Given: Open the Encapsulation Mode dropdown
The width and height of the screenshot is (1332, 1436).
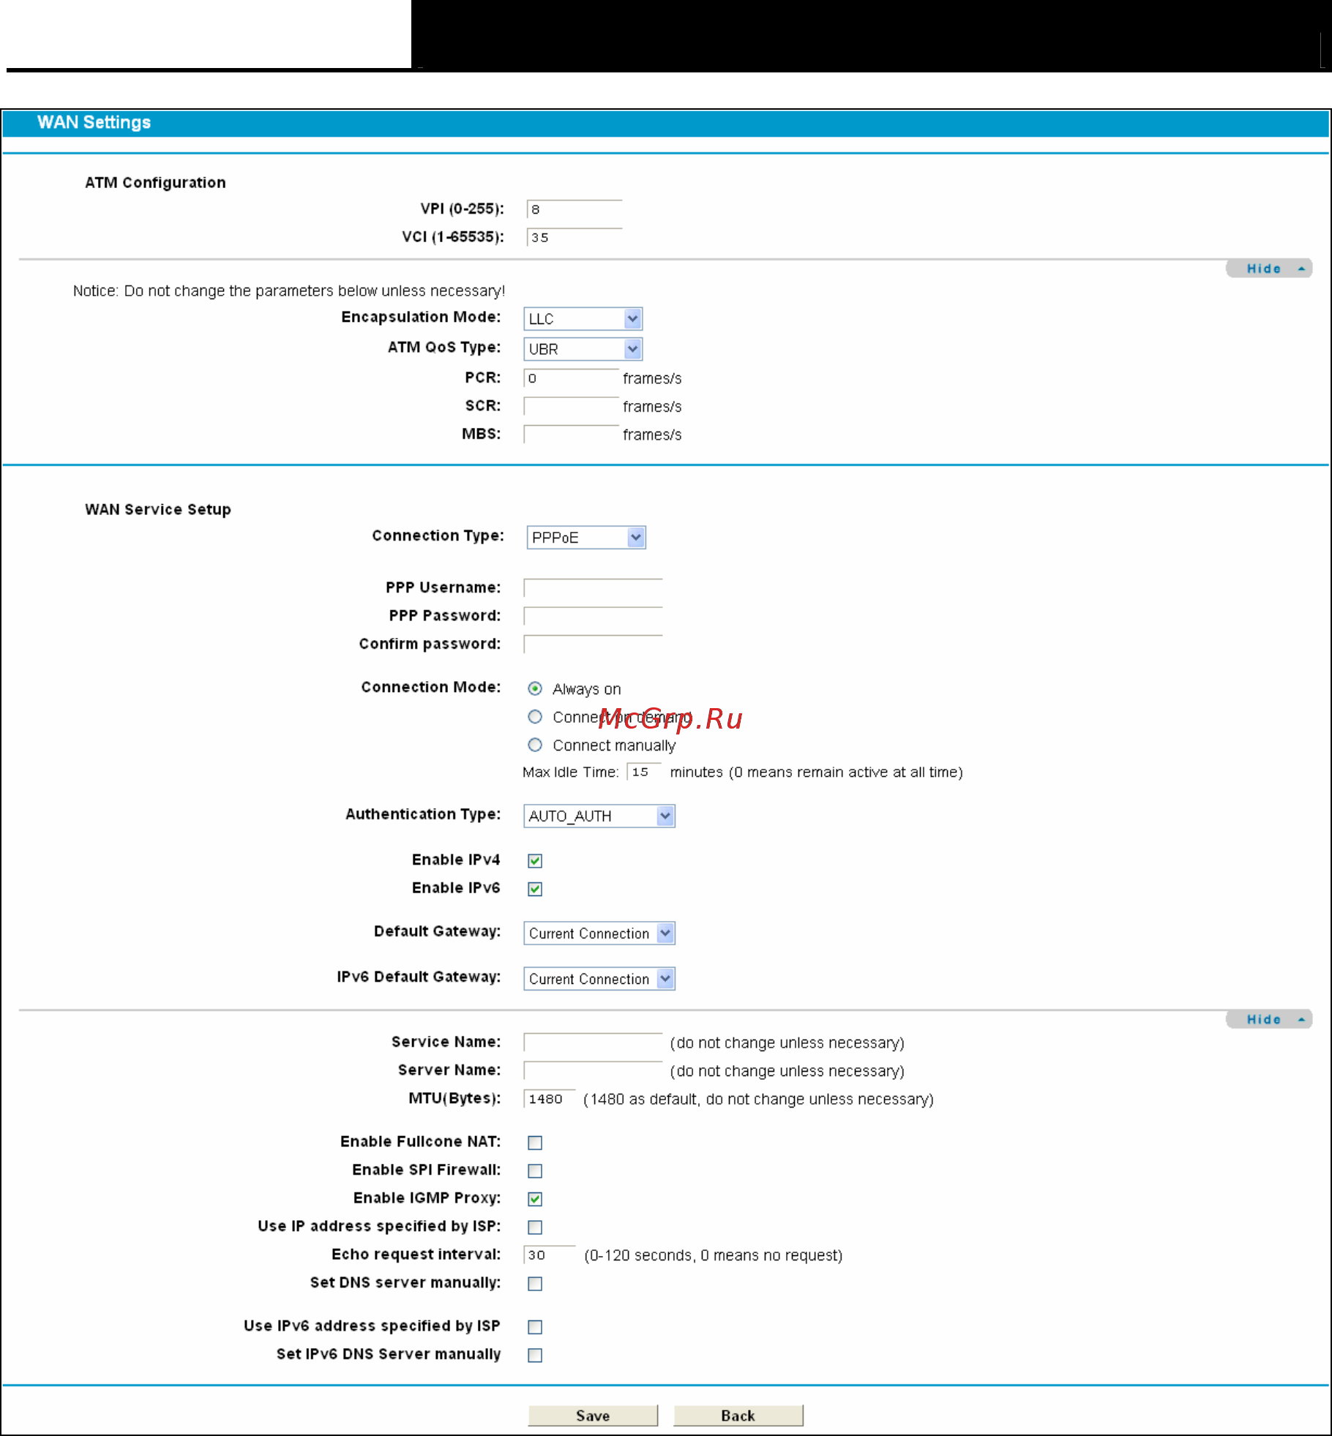Looking at the screenshot, I should [583, 319].
